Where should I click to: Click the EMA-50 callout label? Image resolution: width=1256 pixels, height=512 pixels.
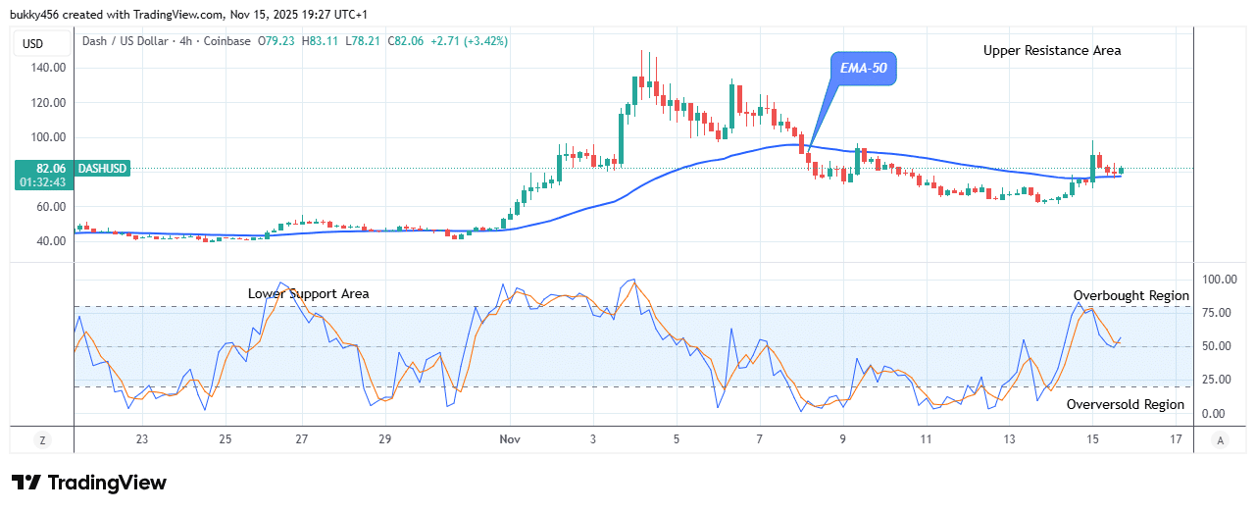pos(862,69)
